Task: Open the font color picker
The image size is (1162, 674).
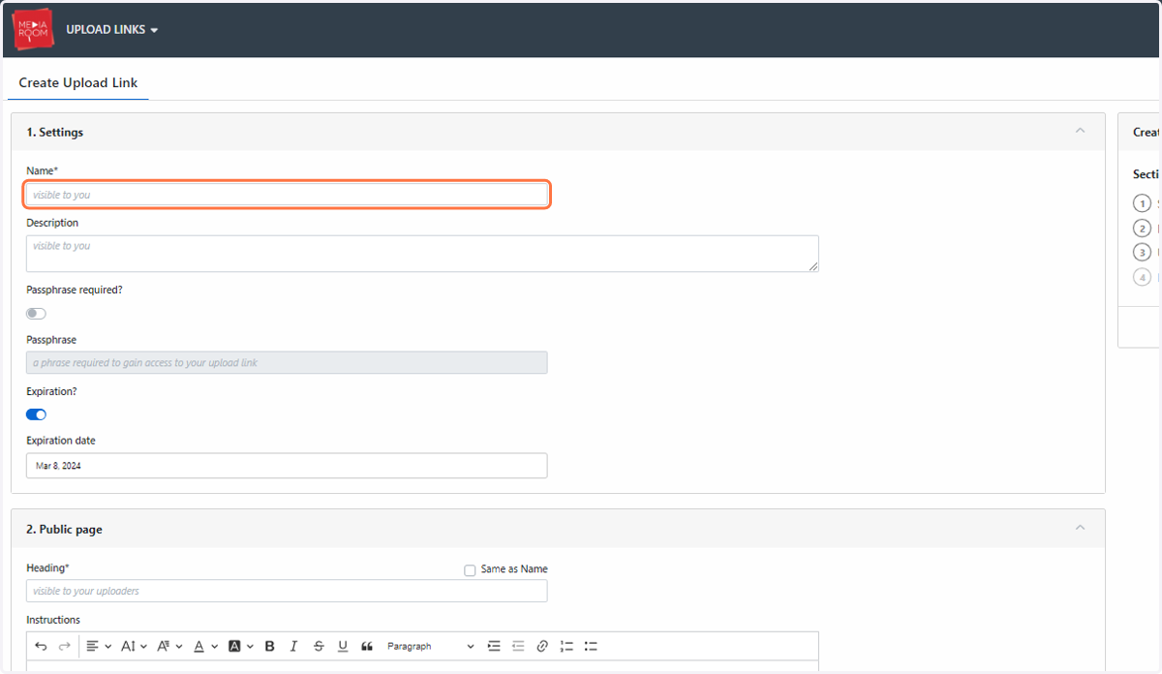Action: pos(205,646)
